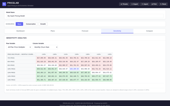Click the 80% PRICE row label
The width and height of the screenshot is (170, 106).
21,62
